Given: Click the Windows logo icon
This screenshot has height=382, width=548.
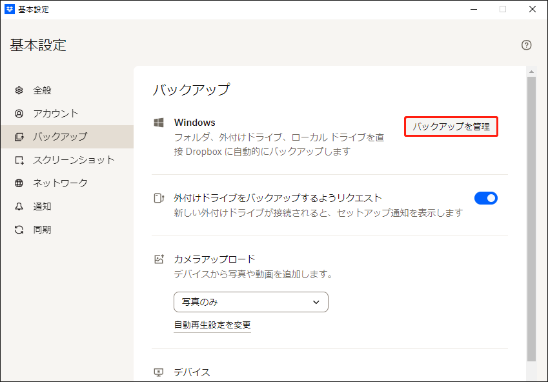Looking at the screenshot, I should [159, 123].
